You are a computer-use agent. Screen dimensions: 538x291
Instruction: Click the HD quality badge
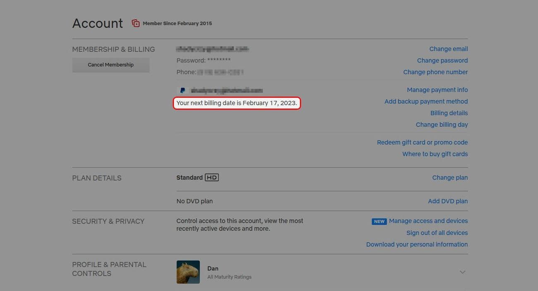211,178
